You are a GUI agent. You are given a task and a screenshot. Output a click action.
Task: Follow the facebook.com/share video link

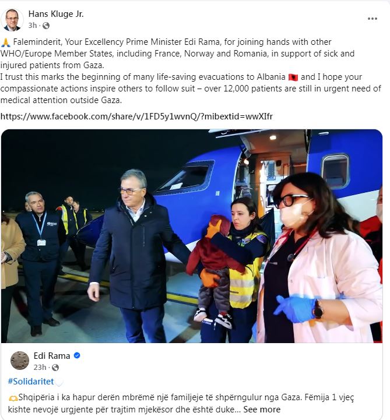pyautogui.click(x=136, y=117)
